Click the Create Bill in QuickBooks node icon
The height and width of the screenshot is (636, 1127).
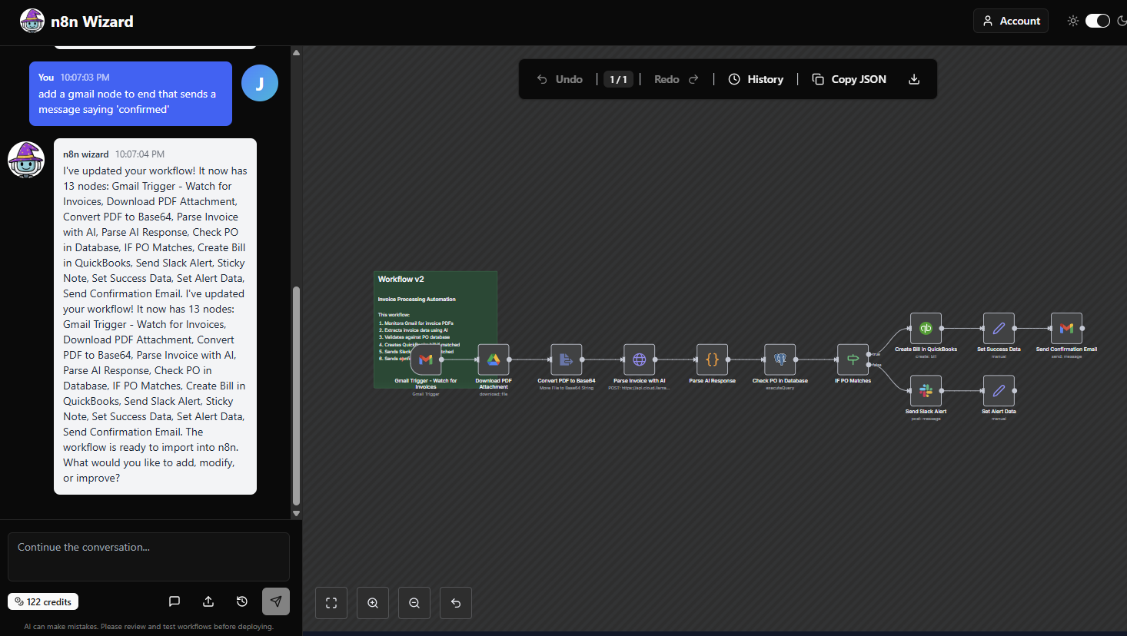click(925, 326)
